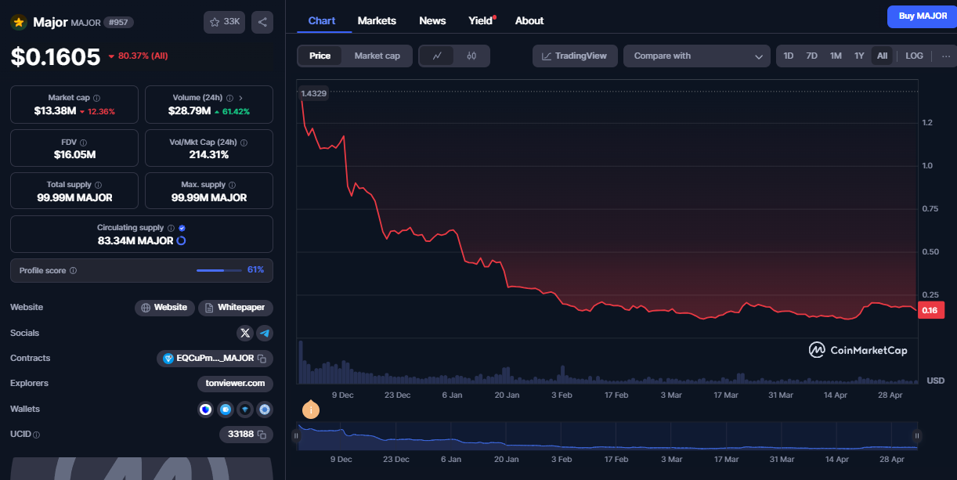Add Major to watchlist via star button
The image size is (957, 480).
(x=224, y=22)
